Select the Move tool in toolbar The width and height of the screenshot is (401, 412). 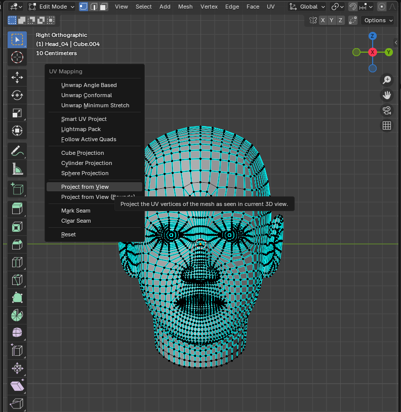pyautogui.click(x=17, y=77)
